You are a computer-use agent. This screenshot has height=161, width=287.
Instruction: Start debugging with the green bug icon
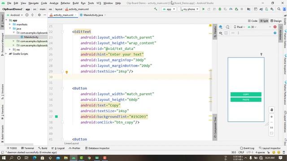220,9
